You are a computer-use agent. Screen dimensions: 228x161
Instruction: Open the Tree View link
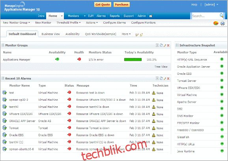[161, 67]
